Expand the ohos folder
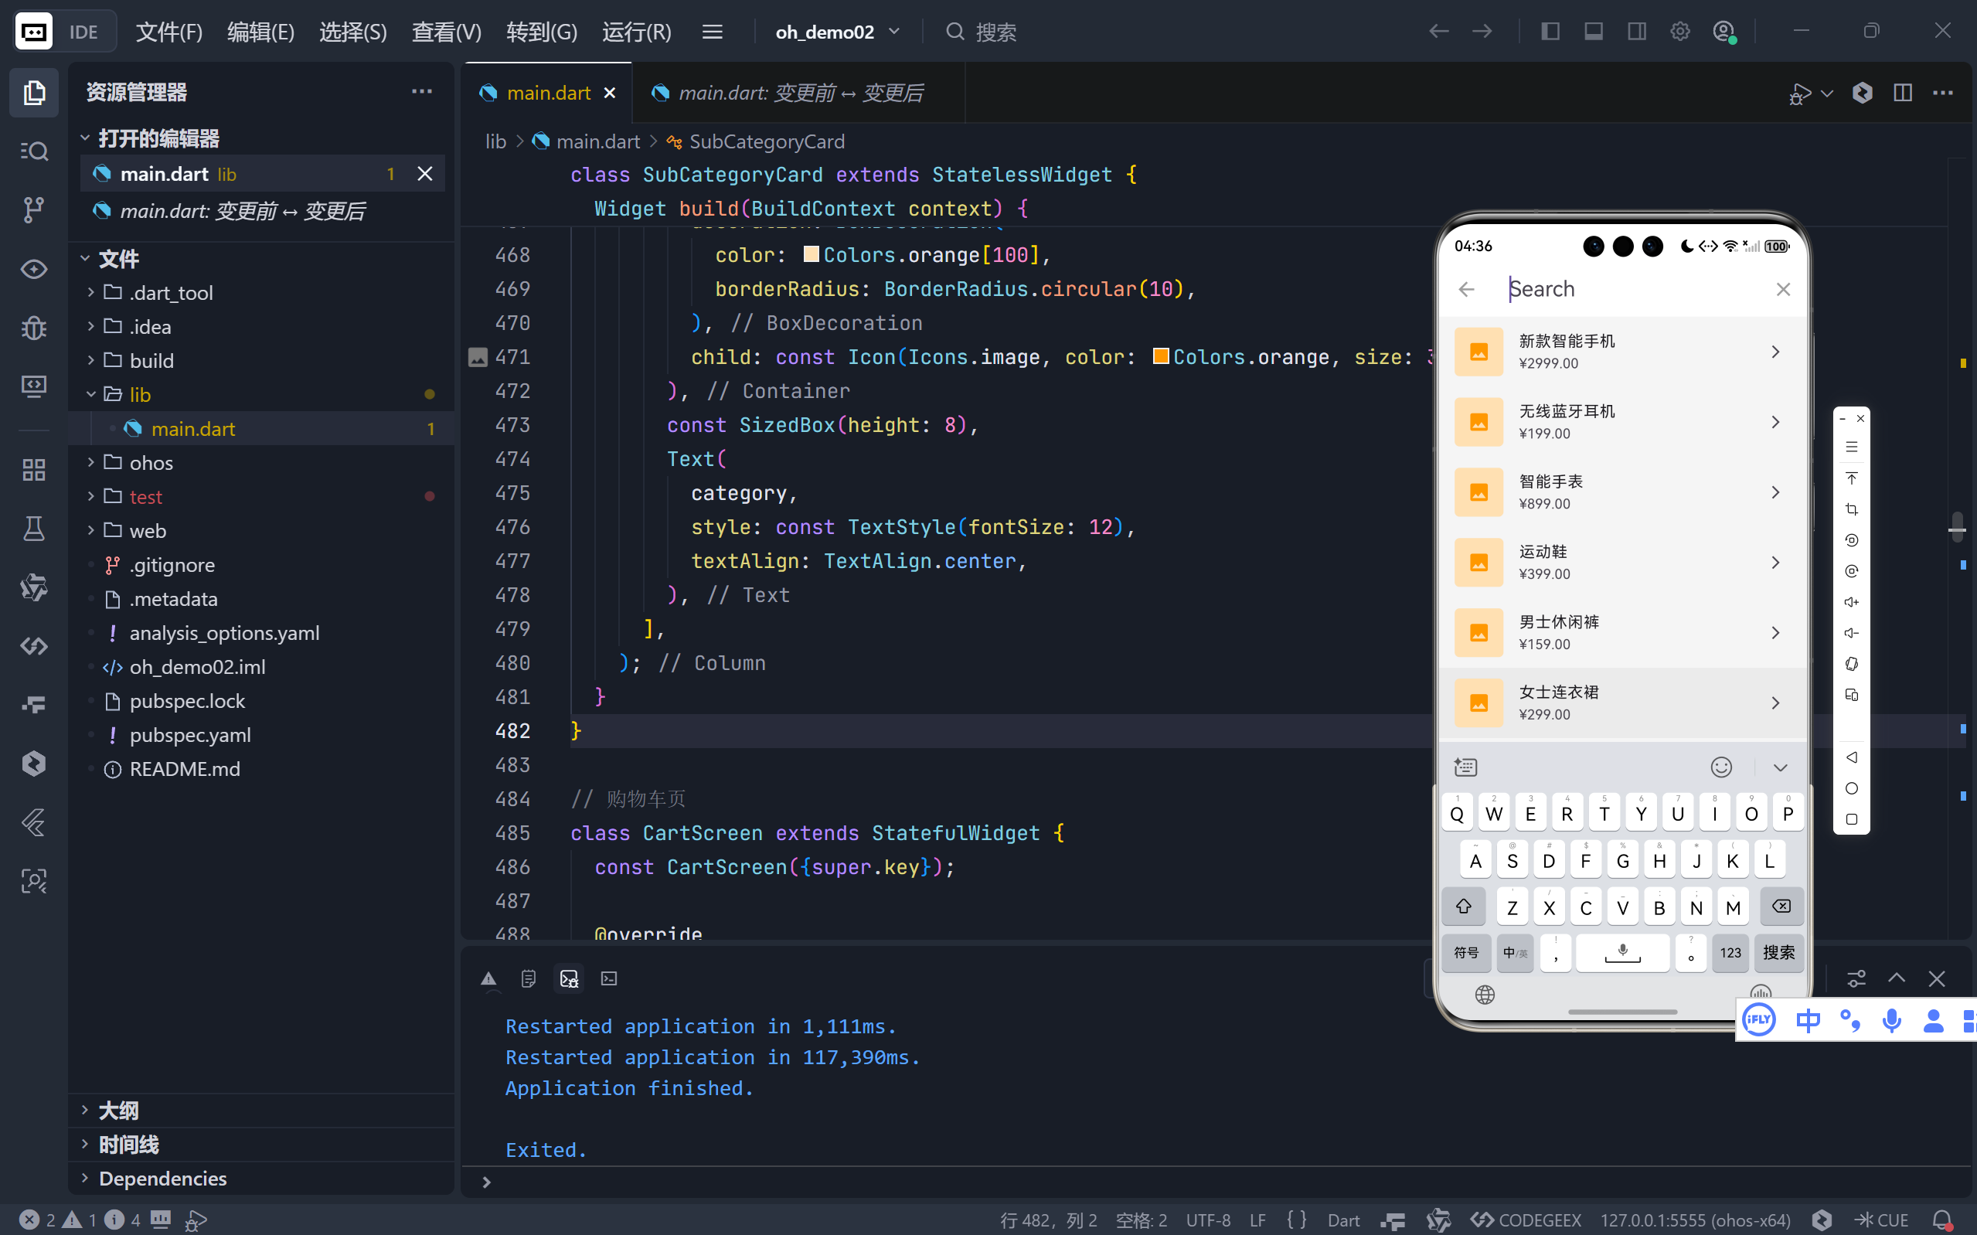1977x1235 pixels. (151, 463)
